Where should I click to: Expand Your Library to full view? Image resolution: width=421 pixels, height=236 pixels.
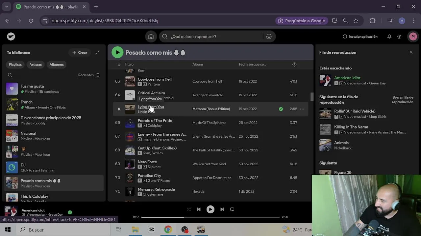pos(97,52)
